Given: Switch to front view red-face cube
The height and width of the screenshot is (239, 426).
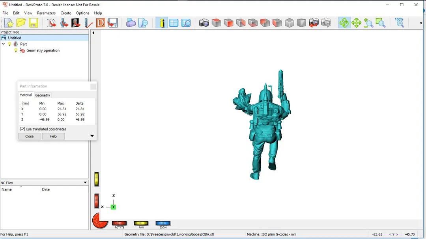Looking at the screenshot, I should click(228, 23).
